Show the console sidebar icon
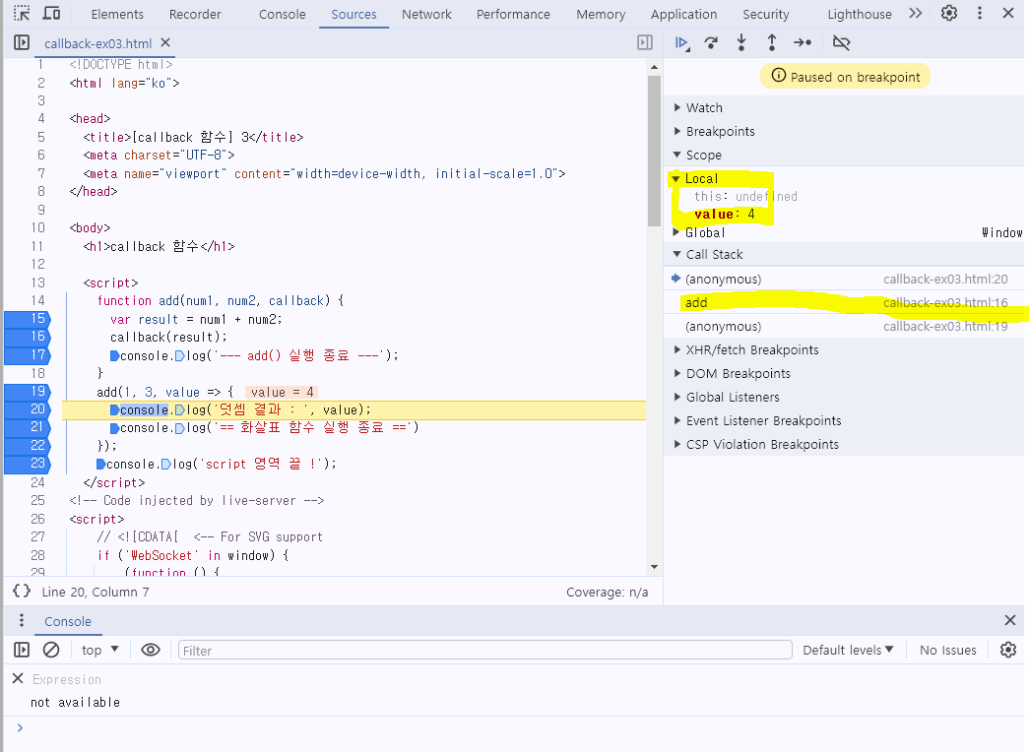1029x752 pixels. click(x=22, y=650)
